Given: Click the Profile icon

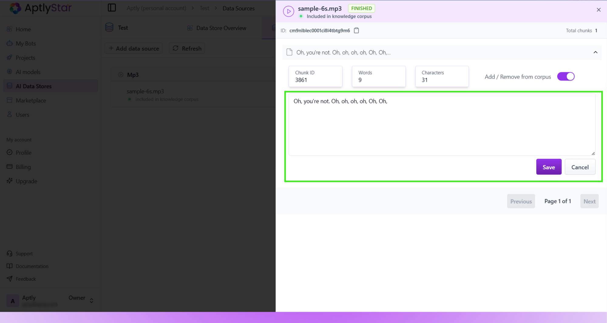Looking at the screenshot, I should click(x=9, y=152).
